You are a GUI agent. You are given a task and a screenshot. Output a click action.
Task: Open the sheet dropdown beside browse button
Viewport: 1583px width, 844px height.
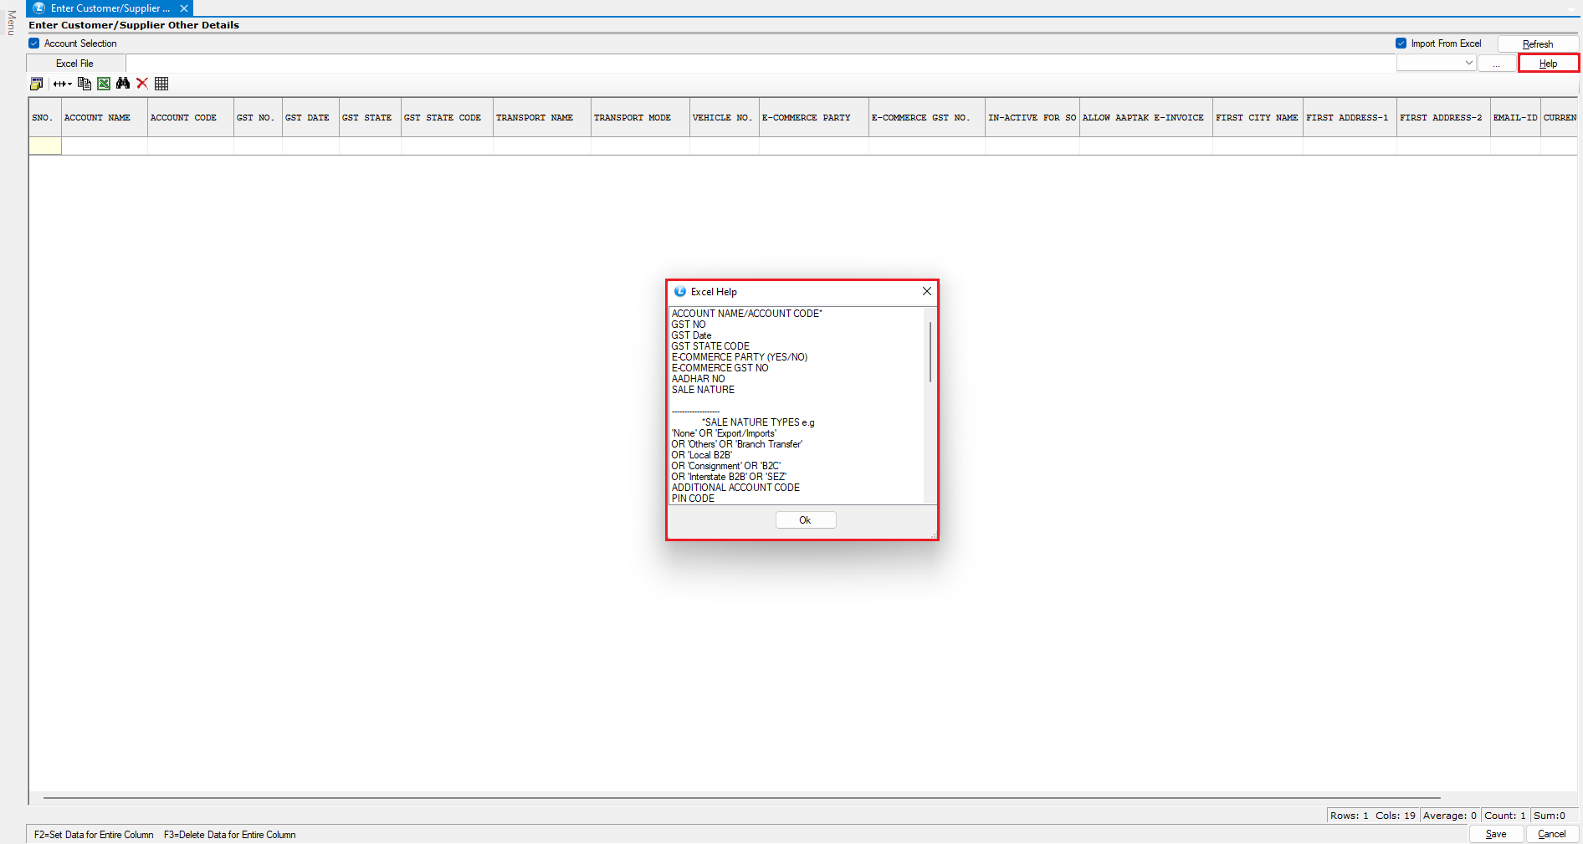[1436, 64]
